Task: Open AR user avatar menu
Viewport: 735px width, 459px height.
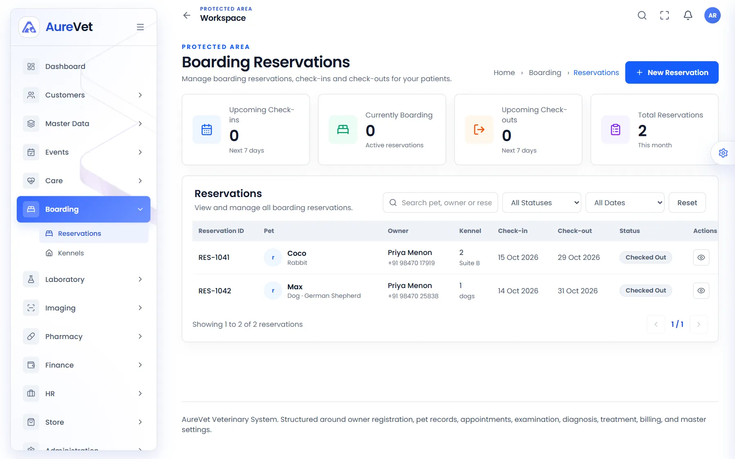Action: point(713,16)
